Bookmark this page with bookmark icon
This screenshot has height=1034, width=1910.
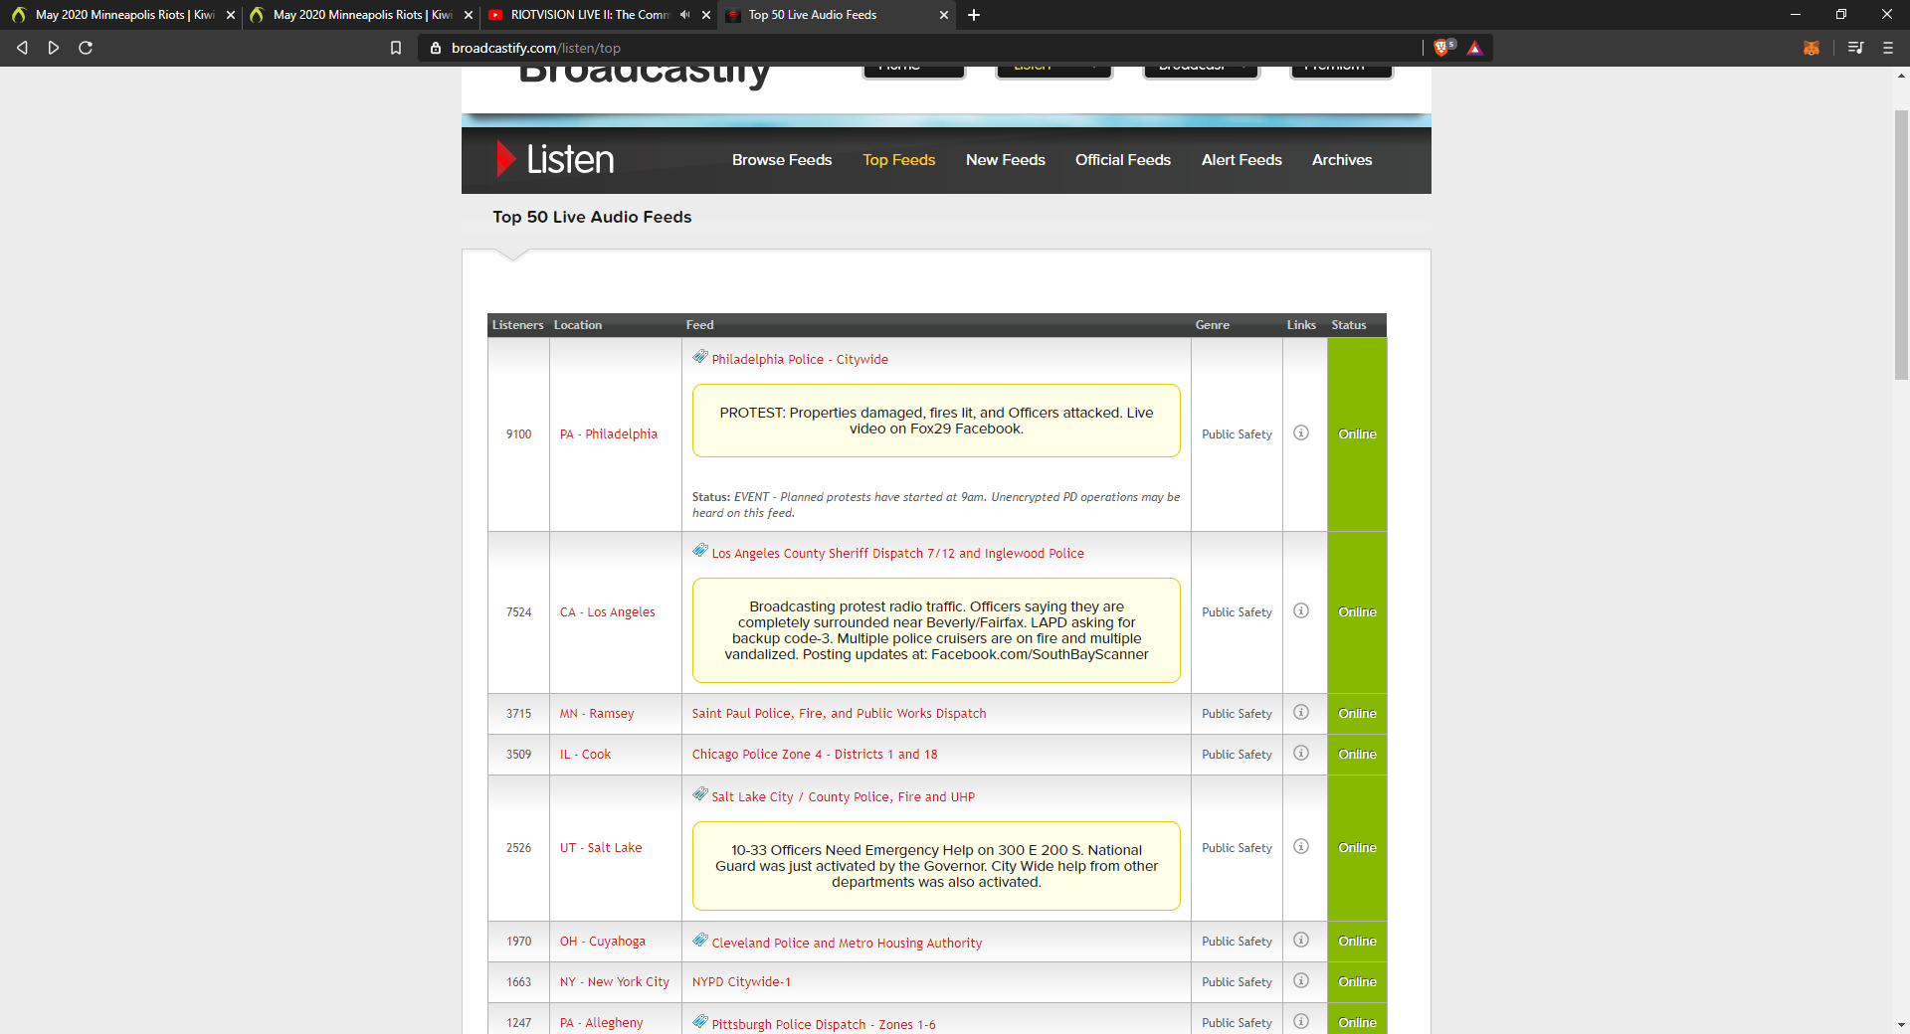pos(396,48)
